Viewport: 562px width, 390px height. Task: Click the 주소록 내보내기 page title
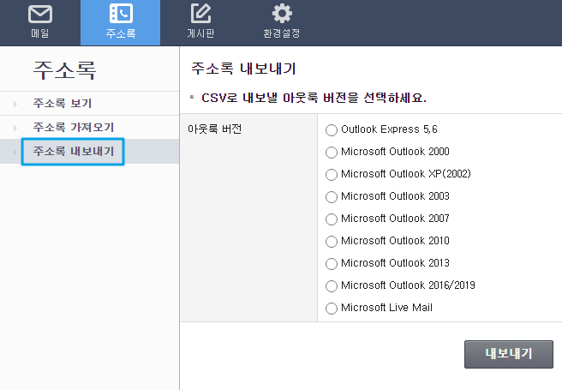[243, 68]
